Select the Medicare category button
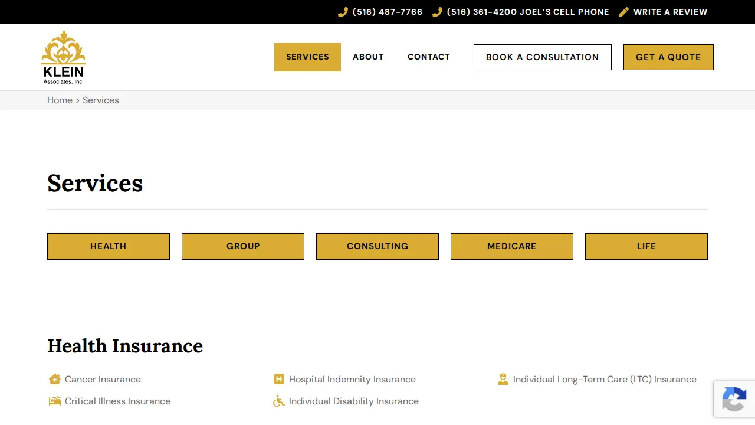Screen dimensions: 755x425 click(512, 246)
